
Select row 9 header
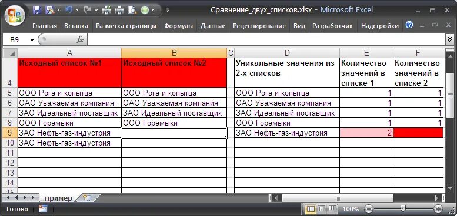point(10,133)
